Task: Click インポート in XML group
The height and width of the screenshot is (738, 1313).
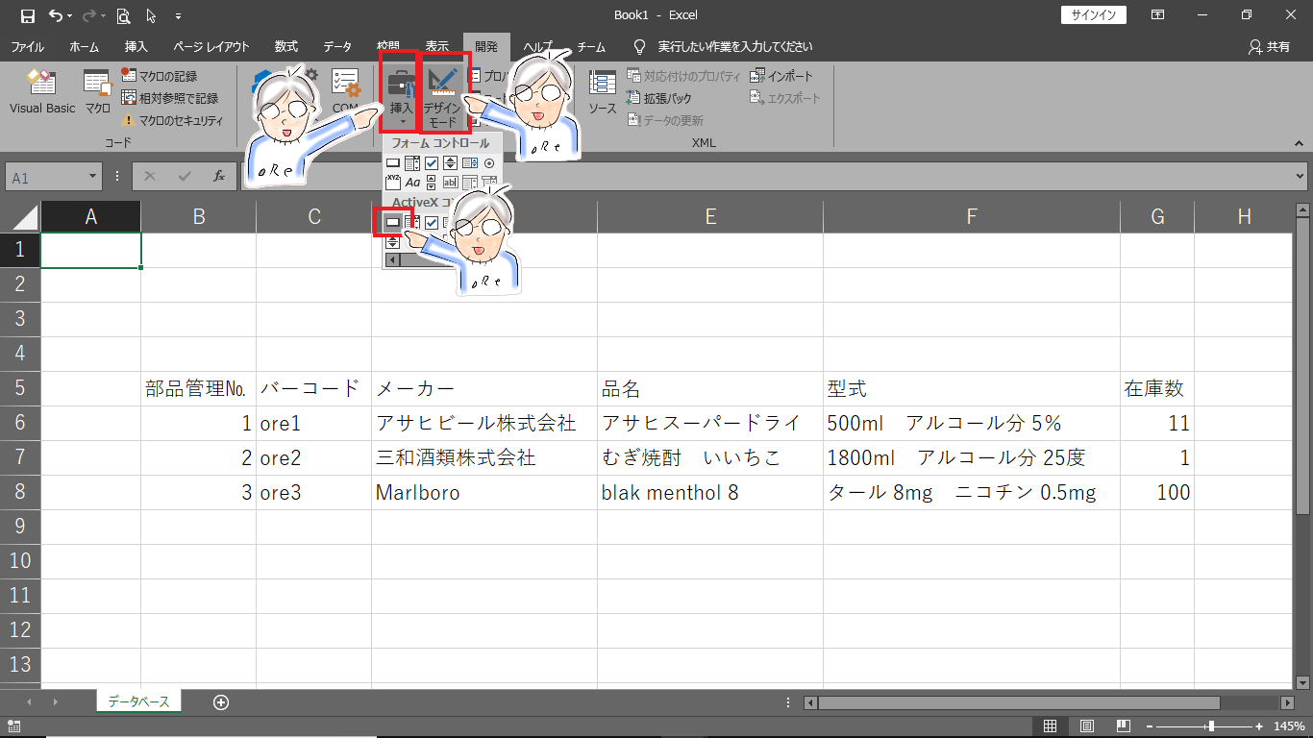Action: click(781, 76)
